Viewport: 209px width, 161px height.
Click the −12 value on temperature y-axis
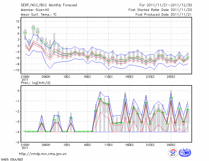pos(17,70)
